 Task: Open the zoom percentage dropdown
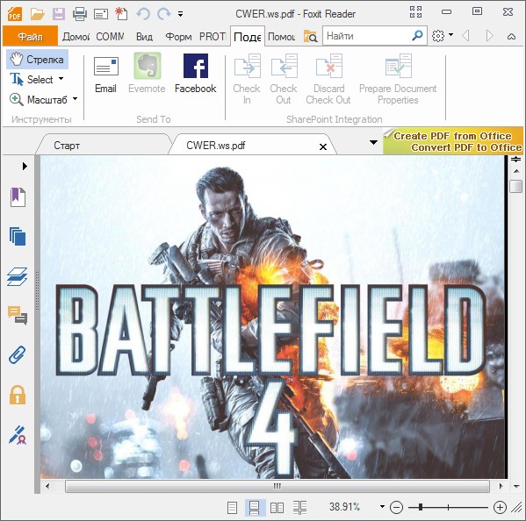[x=382, y=506]
